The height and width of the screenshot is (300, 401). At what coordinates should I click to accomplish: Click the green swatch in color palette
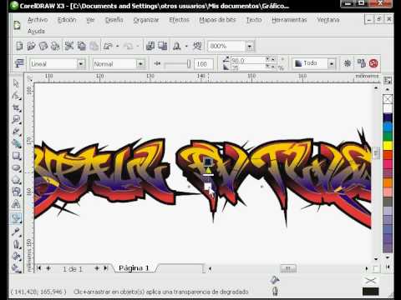[x=388, y=136]
